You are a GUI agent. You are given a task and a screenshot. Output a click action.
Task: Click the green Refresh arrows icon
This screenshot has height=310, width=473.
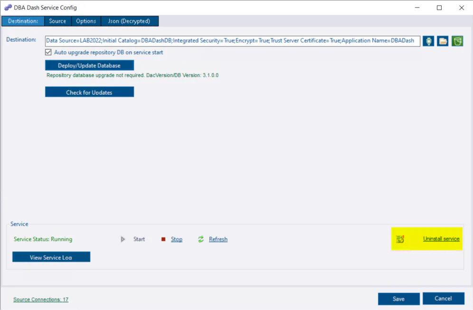(200, 239)
